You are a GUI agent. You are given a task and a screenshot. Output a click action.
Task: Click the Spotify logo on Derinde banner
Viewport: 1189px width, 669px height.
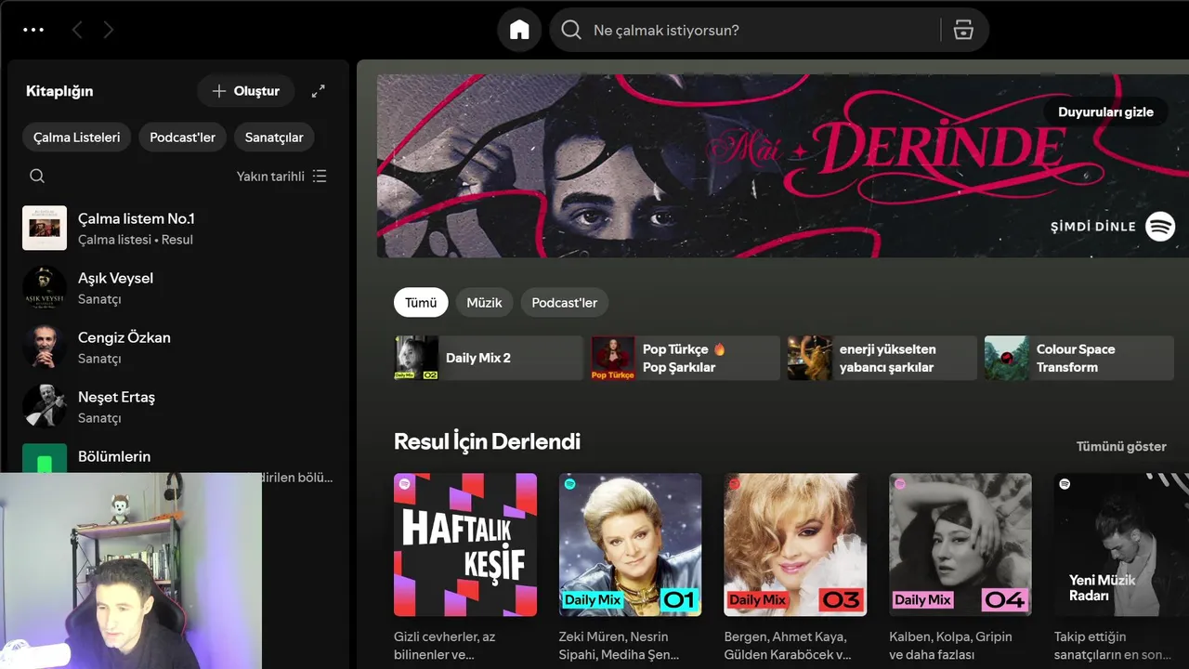coord(1160,226)
